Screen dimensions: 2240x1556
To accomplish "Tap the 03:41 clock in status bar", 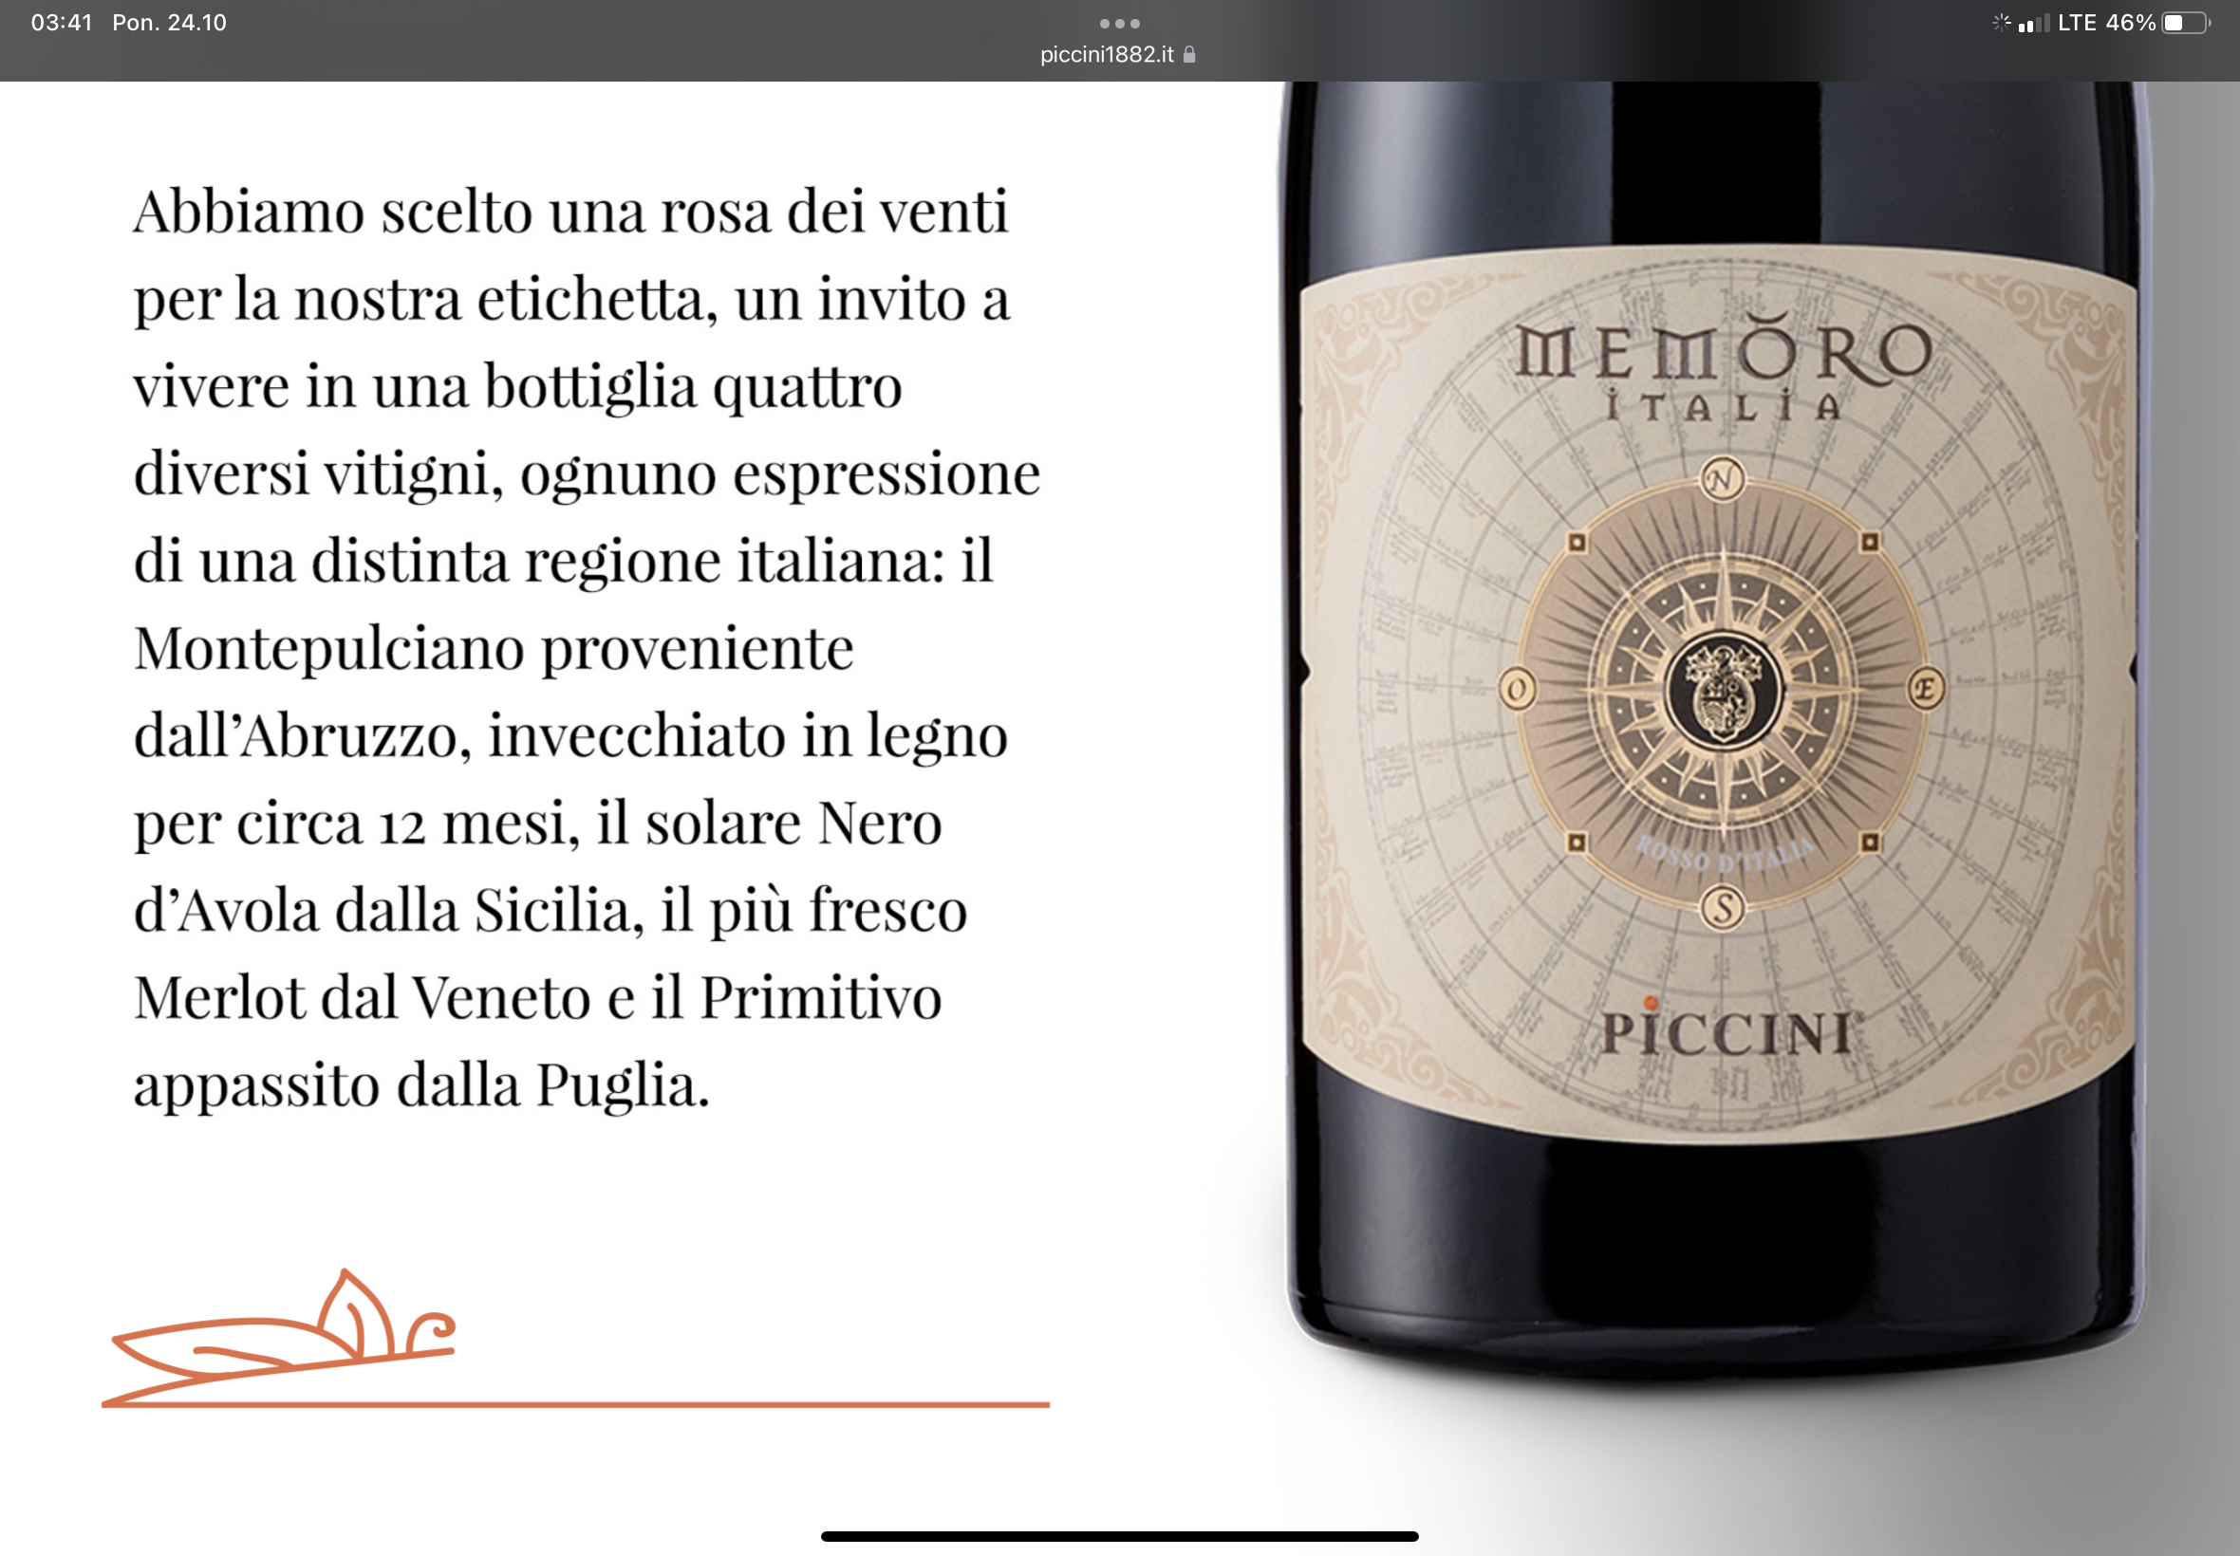I will click(62, 23).
